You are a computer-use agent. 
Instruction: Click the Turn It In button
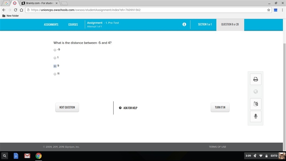click(x=220, y=107)
